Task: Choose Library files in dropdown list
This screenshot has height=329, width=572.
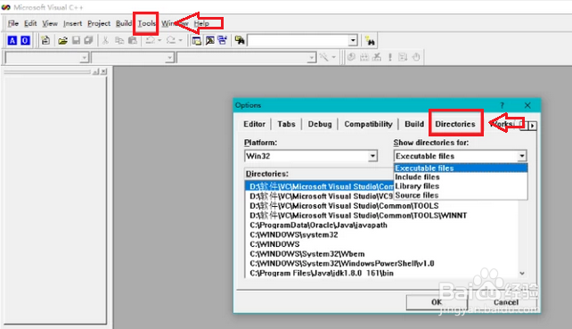Action: [461, 186]
